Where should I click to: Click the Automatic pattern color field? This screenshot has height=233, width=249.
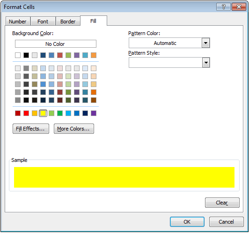click(165, 43)
